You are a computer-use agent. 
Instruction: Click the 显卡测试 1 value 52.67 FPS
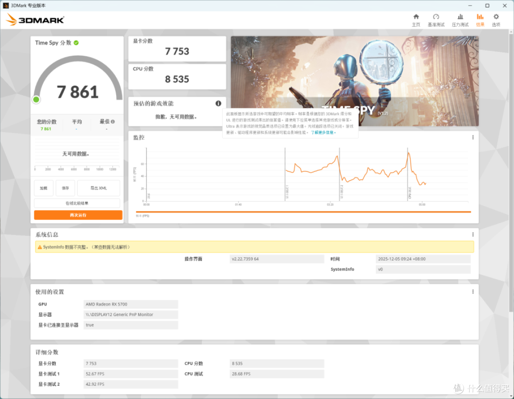pos(131,374)
